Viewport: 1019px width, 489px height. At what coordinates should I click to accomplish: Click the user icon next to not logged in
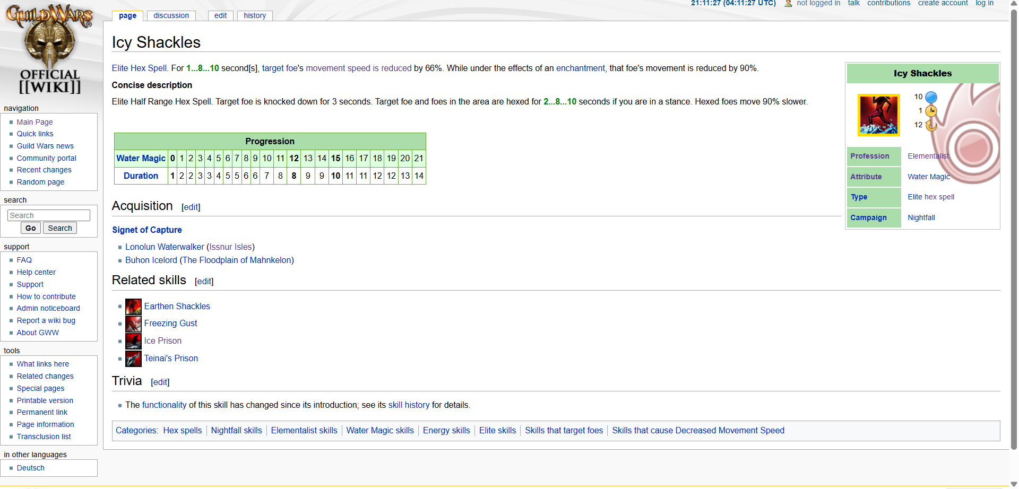788,3
